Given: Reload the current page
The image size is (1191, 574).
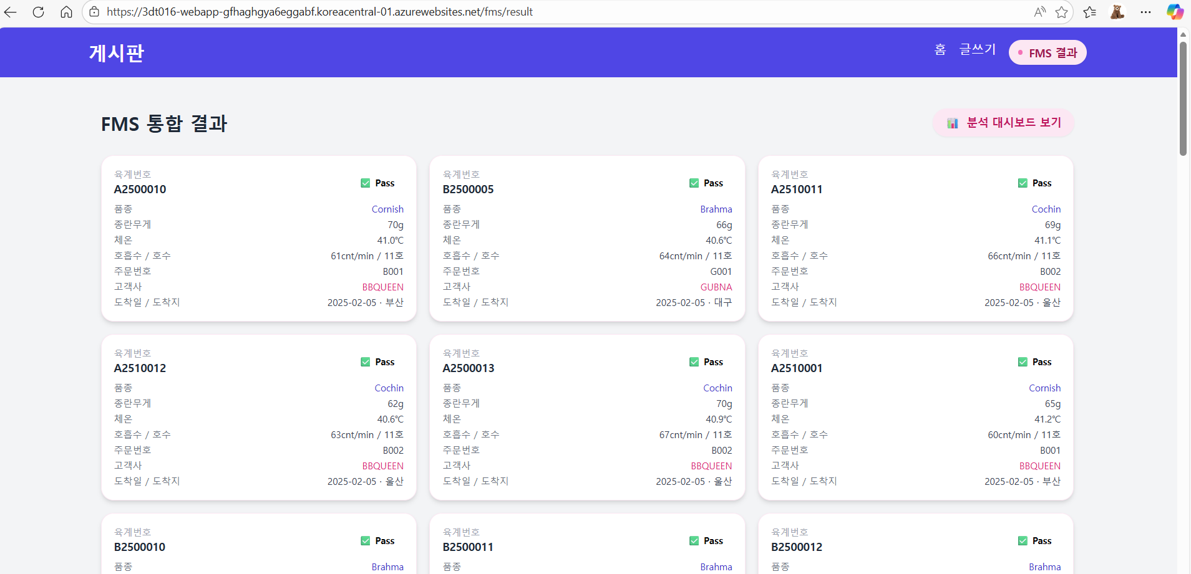Looking at the screenshot, I should tap(39, 12).
